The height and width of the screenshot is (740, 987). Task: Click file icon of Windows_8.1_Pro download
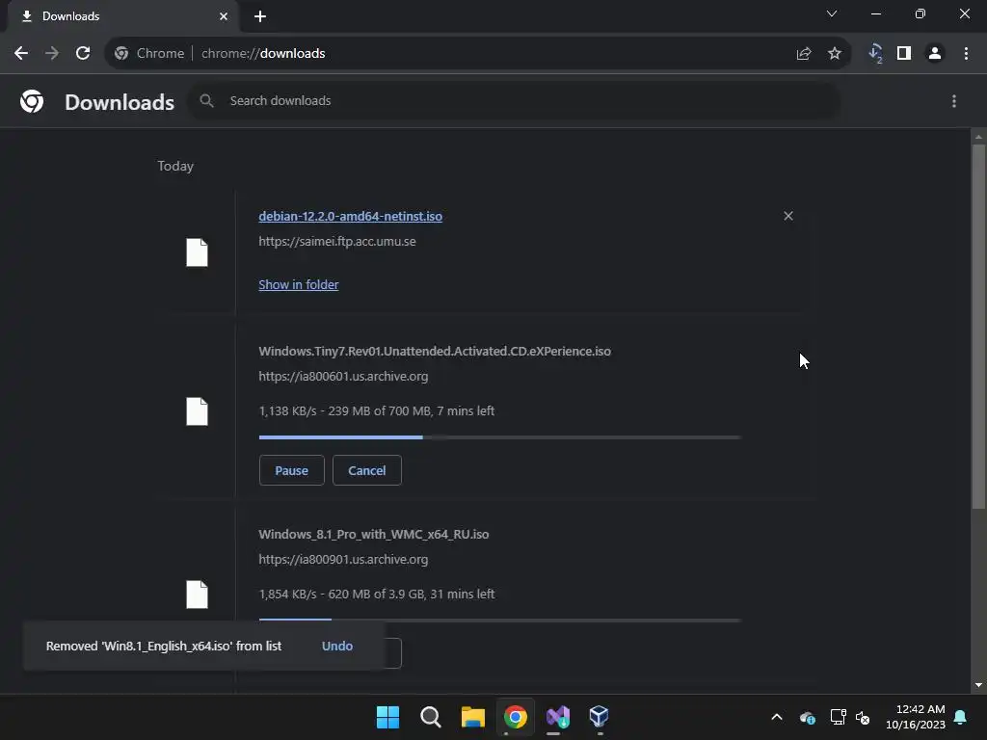pos(197,594)
